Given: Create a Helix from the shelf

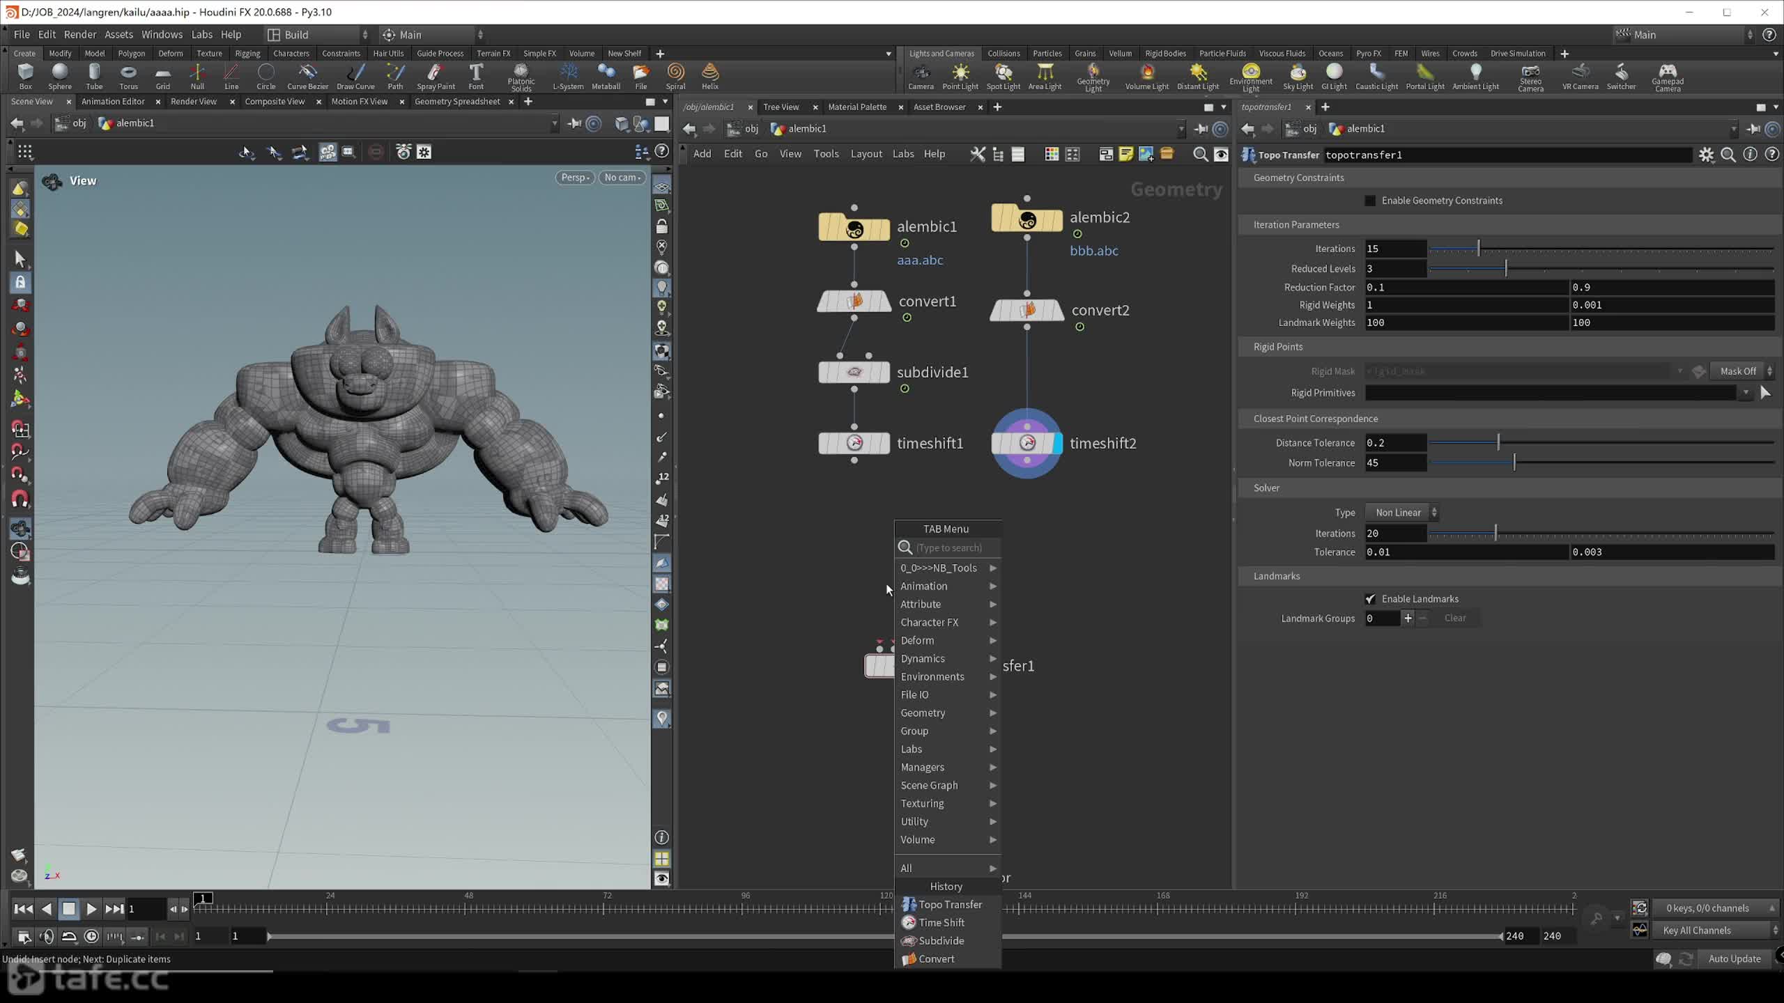Looking at the screenshot, I should 710,76.
